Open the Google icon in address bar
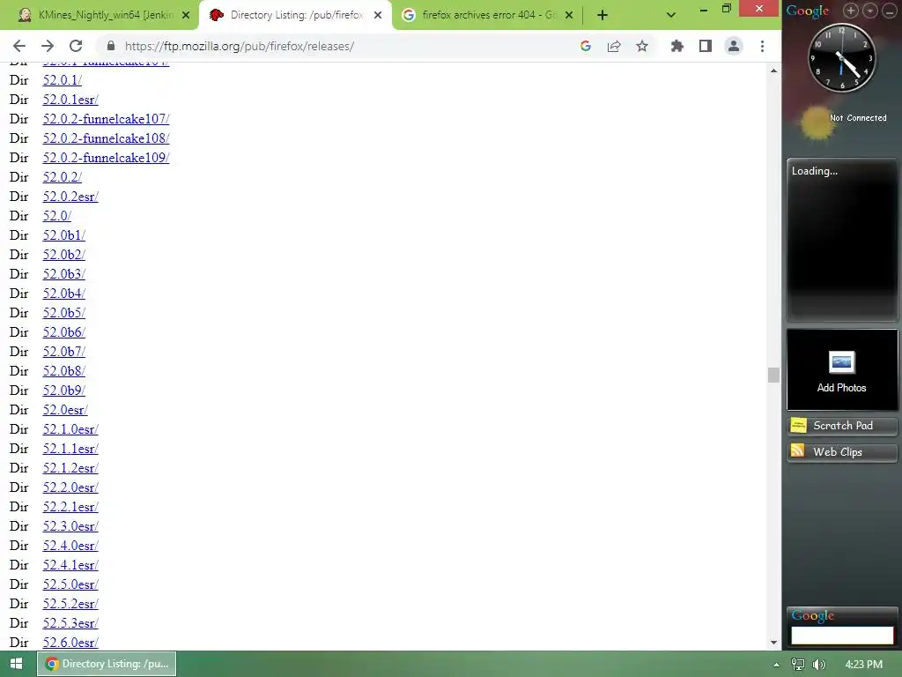The image size is (902, 677). coord(586,46)
